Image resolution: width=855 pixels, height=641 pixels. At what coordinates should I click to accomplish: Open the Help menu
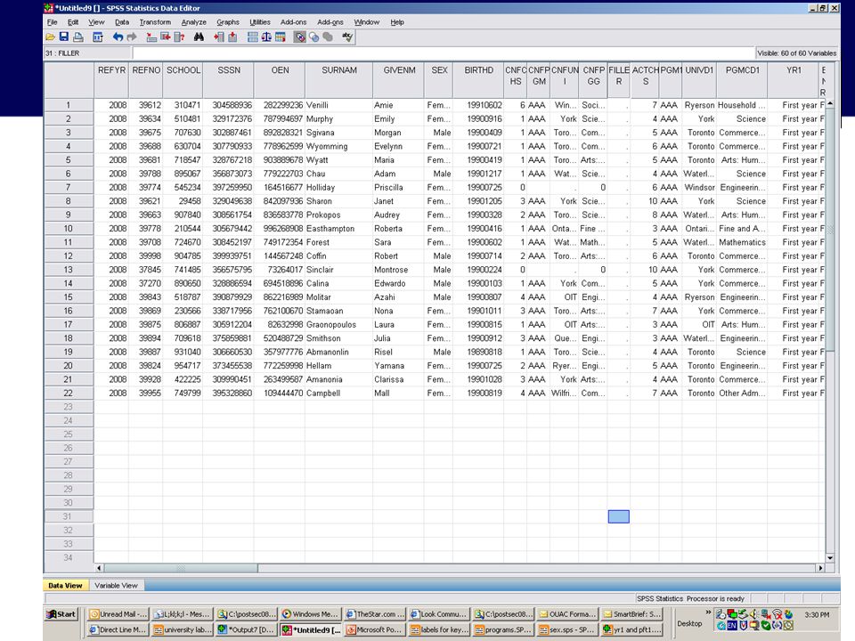[397, 22]
